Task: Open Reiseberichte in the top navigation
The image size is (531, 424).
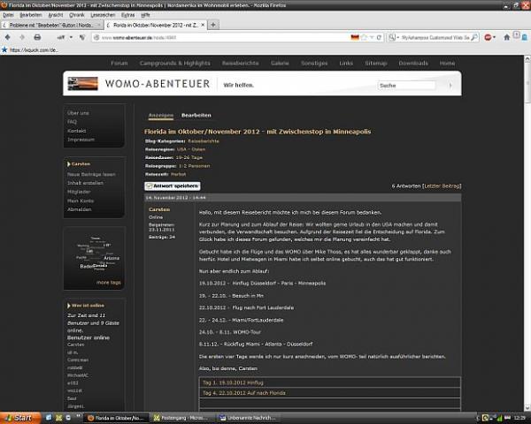Action: coord(241,64)
